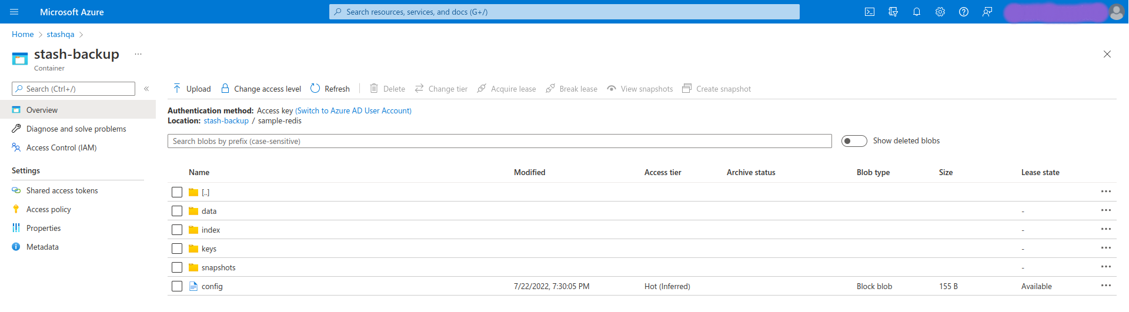Image resolution: width=1129 pixels, height=312 pixels.
Task: Click Switch to Azure AD User Account
Action: [x=353, y=110]
